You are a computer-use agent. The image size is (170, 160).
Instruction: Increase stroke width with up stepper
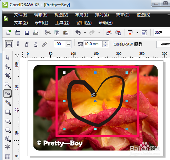(x=105, y=43)
